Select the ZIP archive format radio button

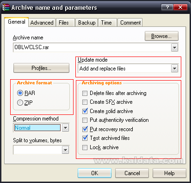[x=20, y=103]
